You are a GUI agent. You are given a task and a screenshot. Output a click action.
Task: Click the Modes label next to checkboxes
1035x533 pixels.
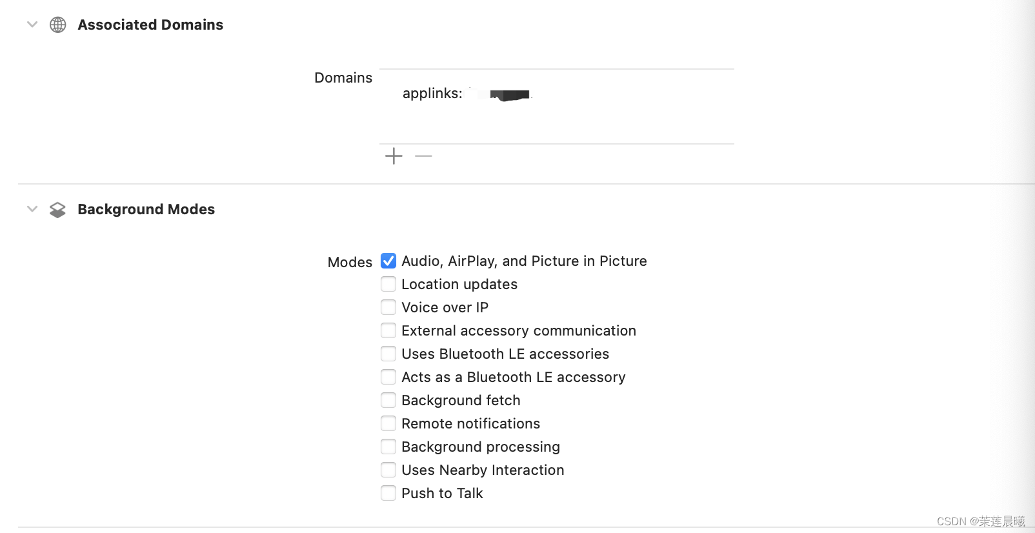(x=349, y=262)
